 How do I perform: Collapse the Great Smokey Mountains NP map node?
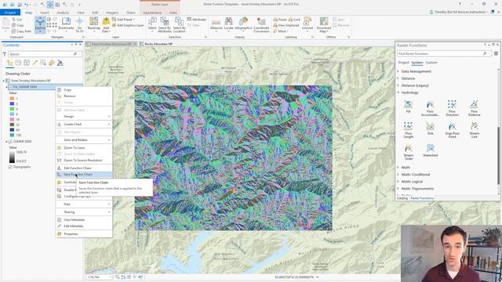point(3,81)
